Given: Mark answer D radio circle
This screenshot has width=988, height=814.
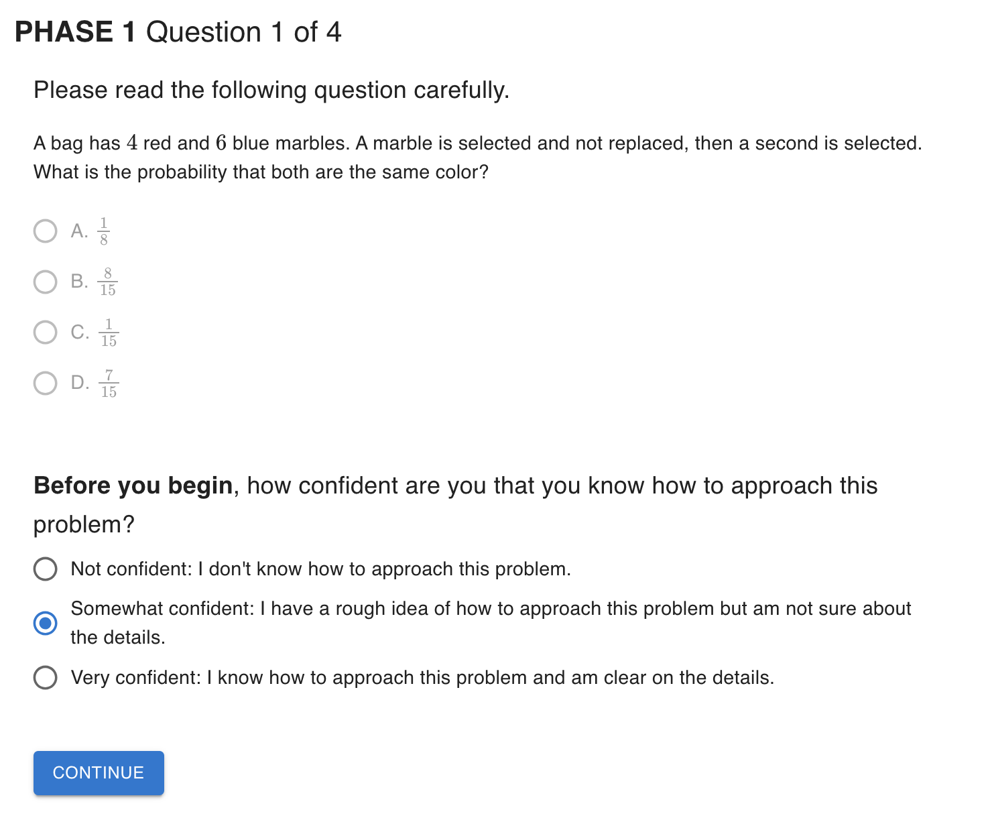Looking at the screenshot, I should (x=45, y=383).
